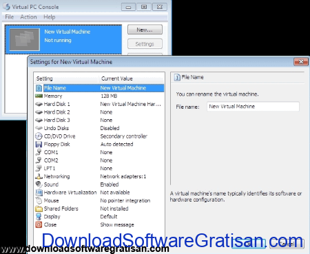The width and height of the screenshot is (310, 254).
Task: Click the CD/DVD Drive disc icon
Action: (39, 136)
